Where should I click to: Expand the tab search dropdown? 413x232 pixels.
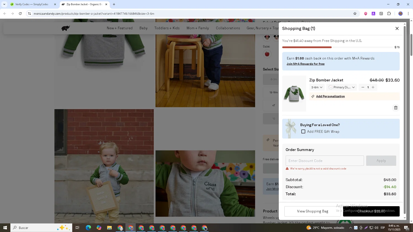[x=4, y=4]
